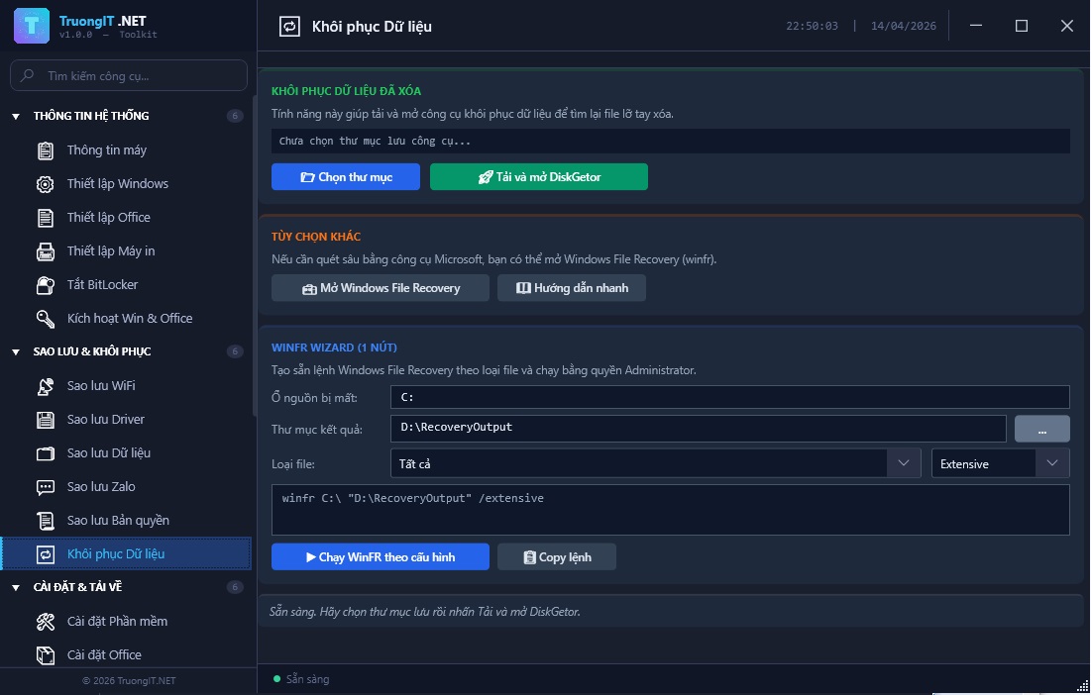The width and height of the screenshot is (1091, 695).
Task: Click the Cài đặt Phần mềm tools icon
Action: [46, 622]
